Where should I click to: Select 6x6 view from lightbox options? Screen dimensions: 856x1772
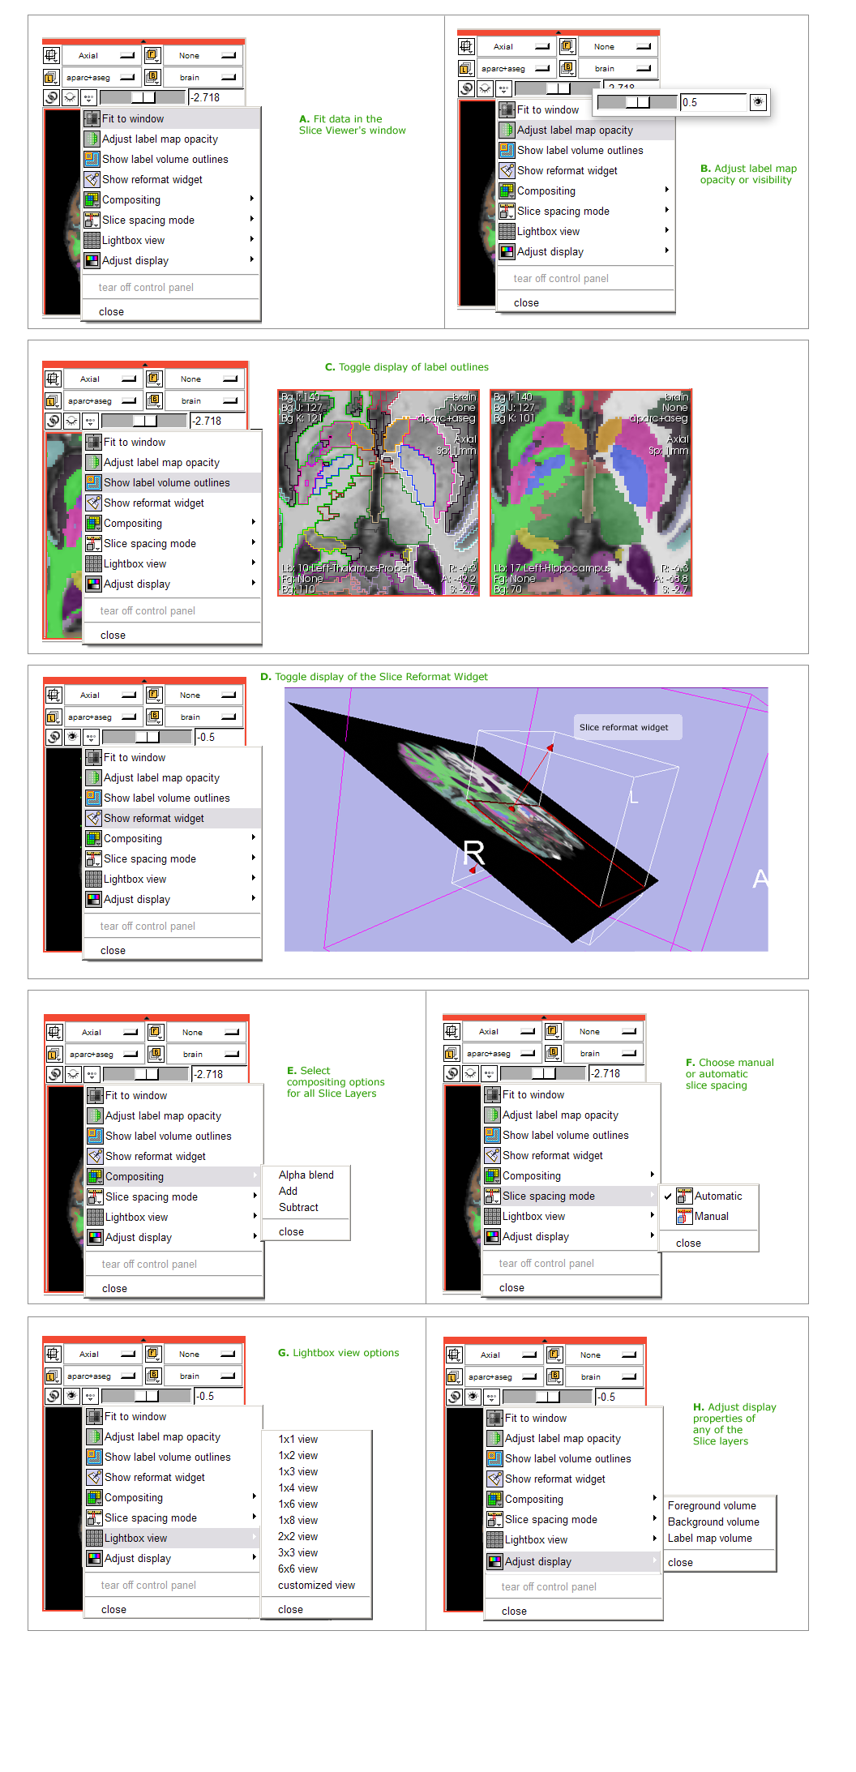(297, 1569)
